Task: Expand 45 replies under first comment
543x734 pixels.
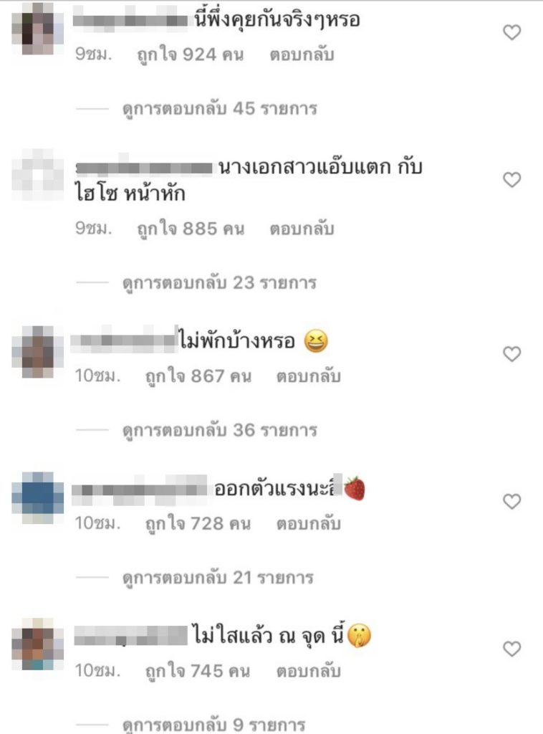Action: 220,109
